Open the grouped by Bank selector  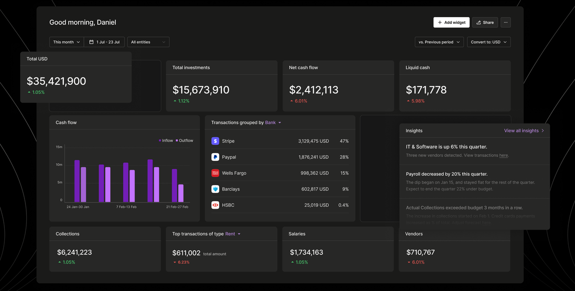click(273, 123)
